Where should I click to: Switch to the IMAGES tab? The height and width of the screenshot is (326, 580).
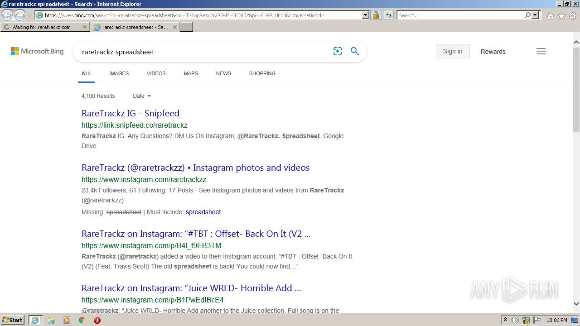point(119,73)
